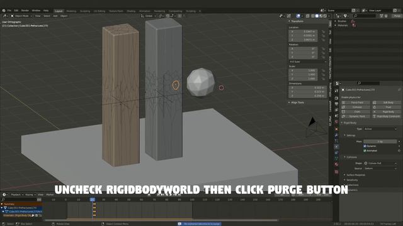Open the Physics properties tab
The width and height of the screenshot is (403, 226).
click(x=336, y=147)
